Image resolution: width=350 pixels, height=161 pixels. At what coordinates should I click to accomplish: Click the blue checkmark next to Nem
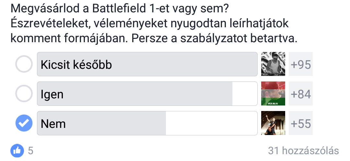click(24, 123)
